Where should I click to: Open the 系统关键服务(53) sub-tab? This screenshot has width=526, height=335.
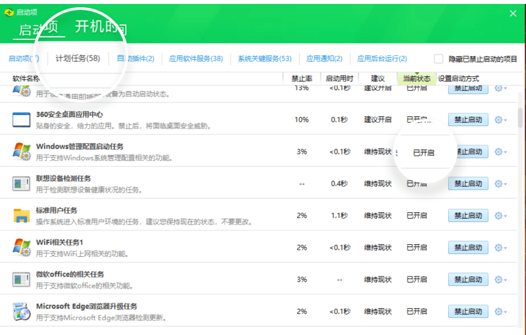point(265,58)
